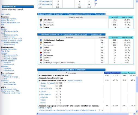Click the Netscape browser icon

pos(41,55)
